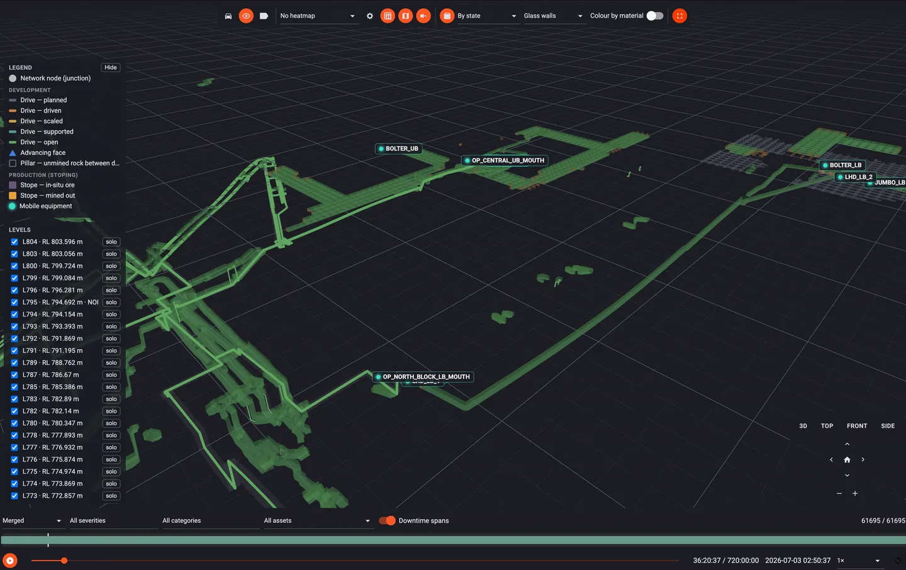
Task: Click the orange folded map icon
Action: [x=406, y=16]
